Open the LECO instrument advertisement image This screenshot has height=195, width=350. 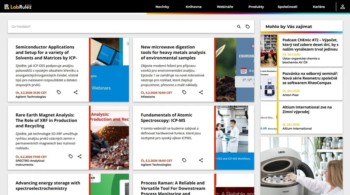click(301, 166)
